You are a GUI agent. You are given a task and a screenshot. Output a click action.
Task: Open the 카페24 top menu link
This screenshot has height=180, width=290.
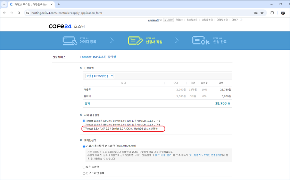click(x=179, y=20)
